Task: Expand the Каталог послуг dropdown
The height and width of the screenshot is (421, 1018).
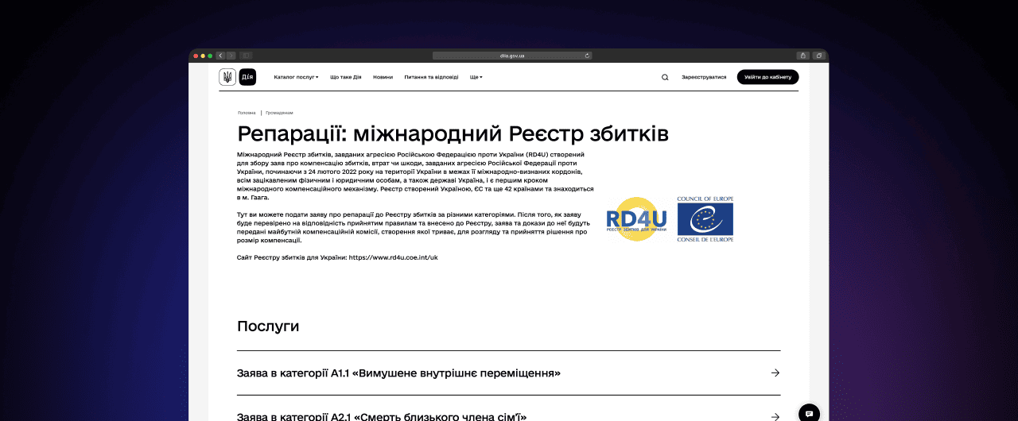Action: tap(296, 77)
